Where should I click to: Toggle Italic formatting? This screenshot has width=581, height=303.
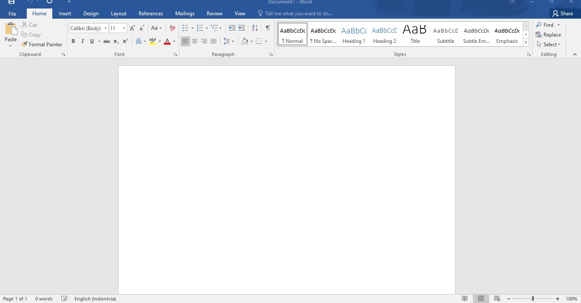83,41
